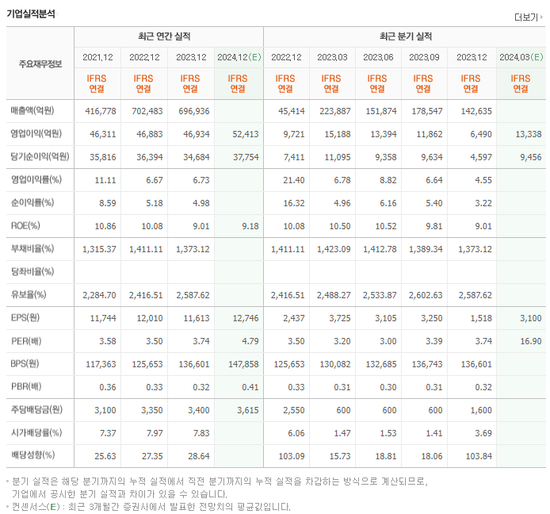Open the 더보기 link
The image size is (550, 514).
coord(525,17)
